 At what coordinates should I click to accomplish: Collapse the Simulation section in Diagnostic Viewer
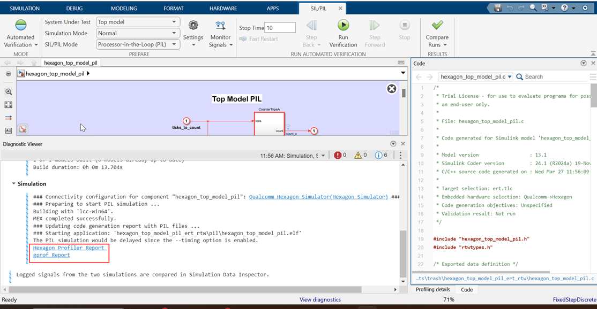coord(14,184)
